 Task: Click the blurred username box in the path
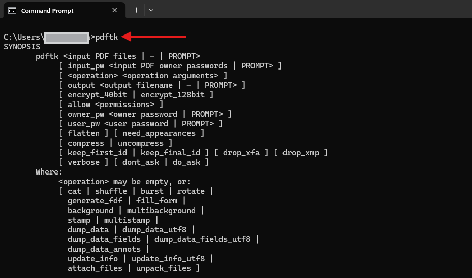pos(66,38)
